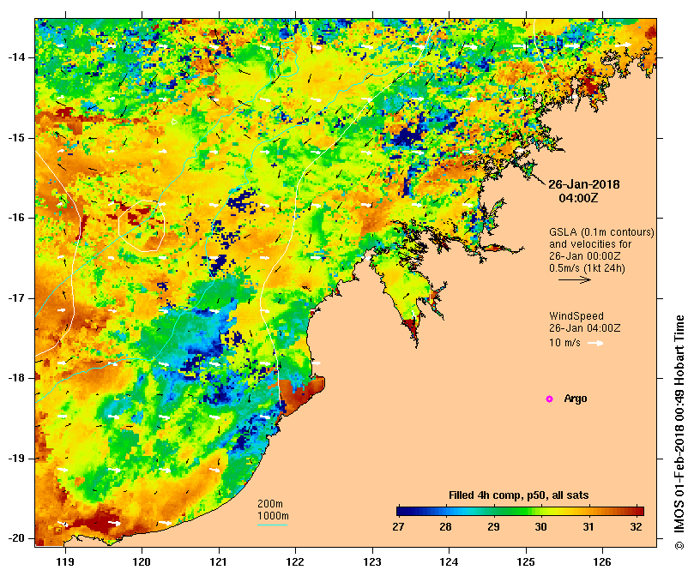Click the '26-Jan 04:00Z' wind time text
This screenshot has height=576, width=694.
coord(585,327)
